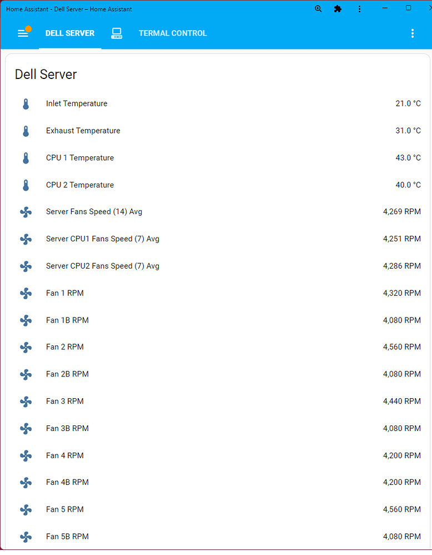Click the browser three-dot menu in the title bar
The image size is (432, 555).
[360, 8]
